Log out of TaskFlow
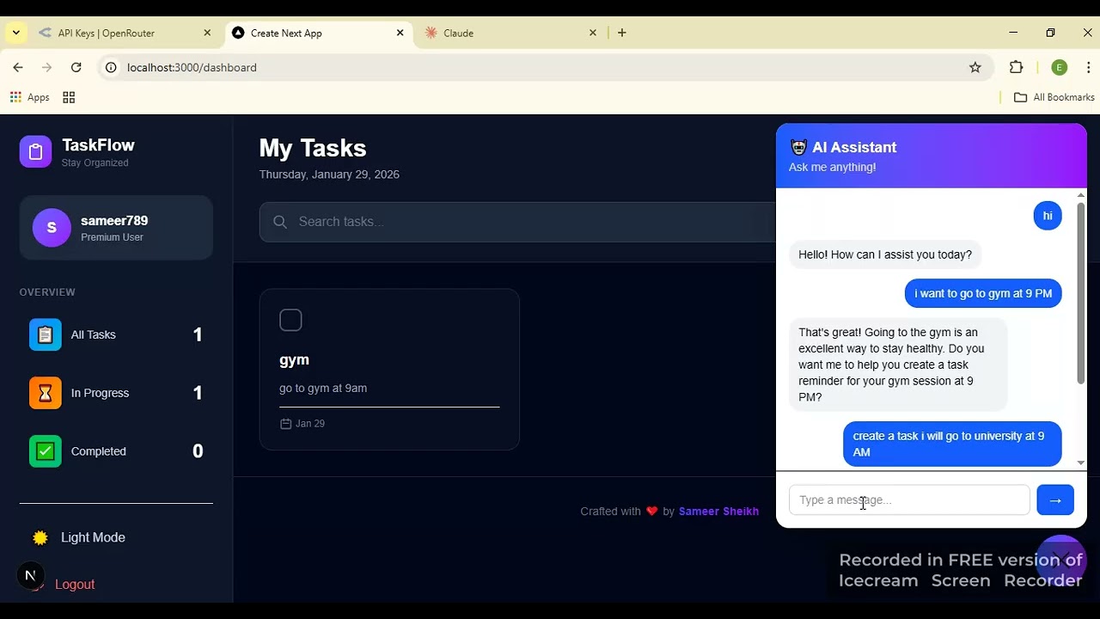1100x619 pixels. tap(75, 585)
